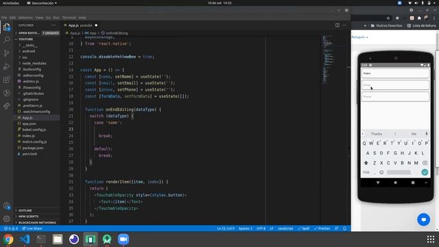439x247 pixels.
Task: Collapse the YOUTUBE folder section
Action: point(25,39)
